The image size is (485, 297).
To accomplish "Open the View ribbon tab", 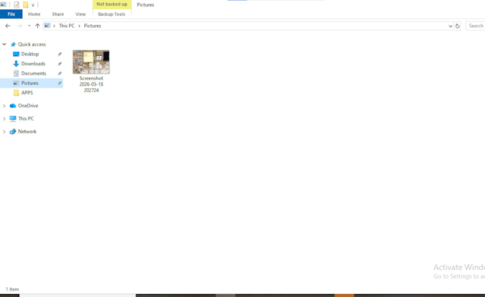I will [x=81, y=14].
